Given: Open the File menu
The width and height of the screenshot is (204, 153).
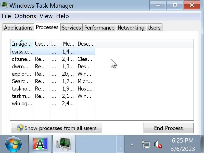Looking at the screenshot, I should (6, 16).
